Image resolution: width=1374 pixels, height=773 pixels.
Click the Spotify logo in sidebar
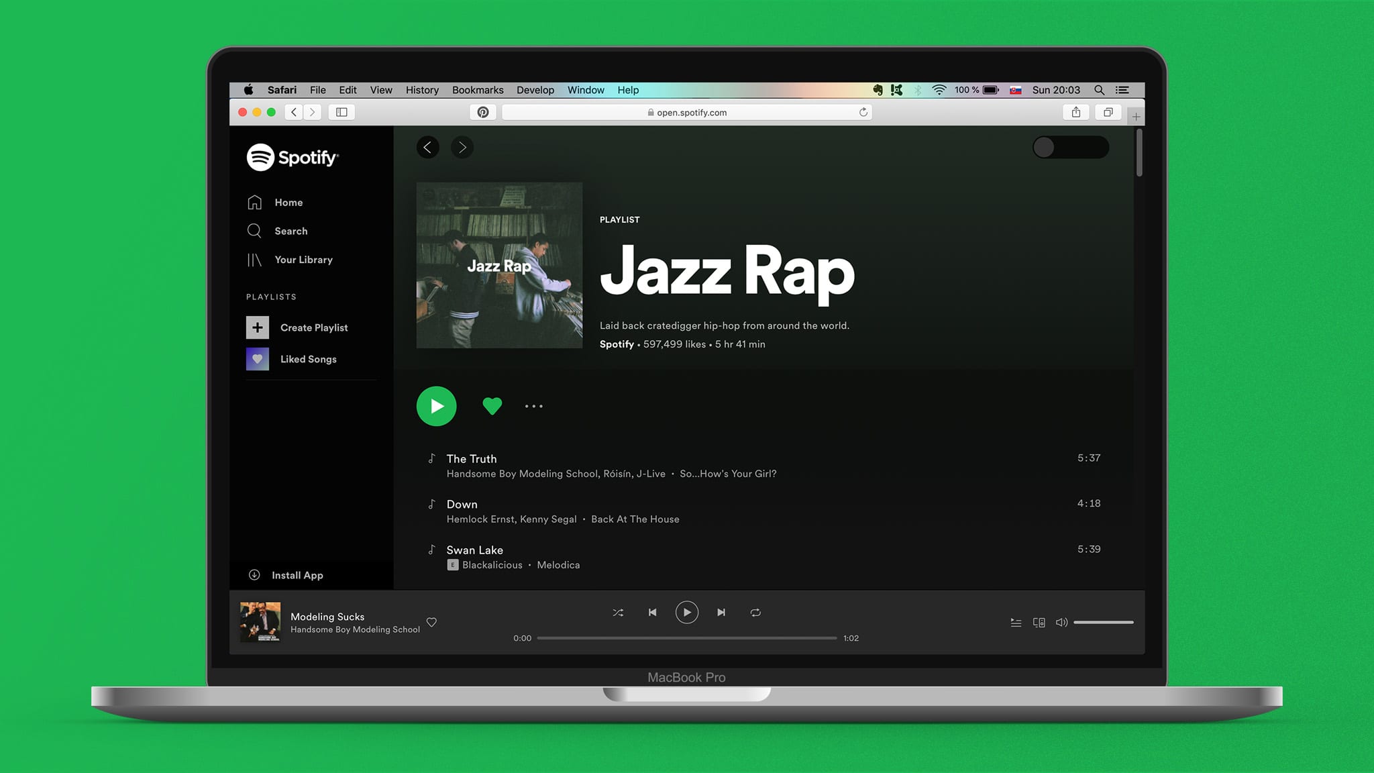pos(293,157)
